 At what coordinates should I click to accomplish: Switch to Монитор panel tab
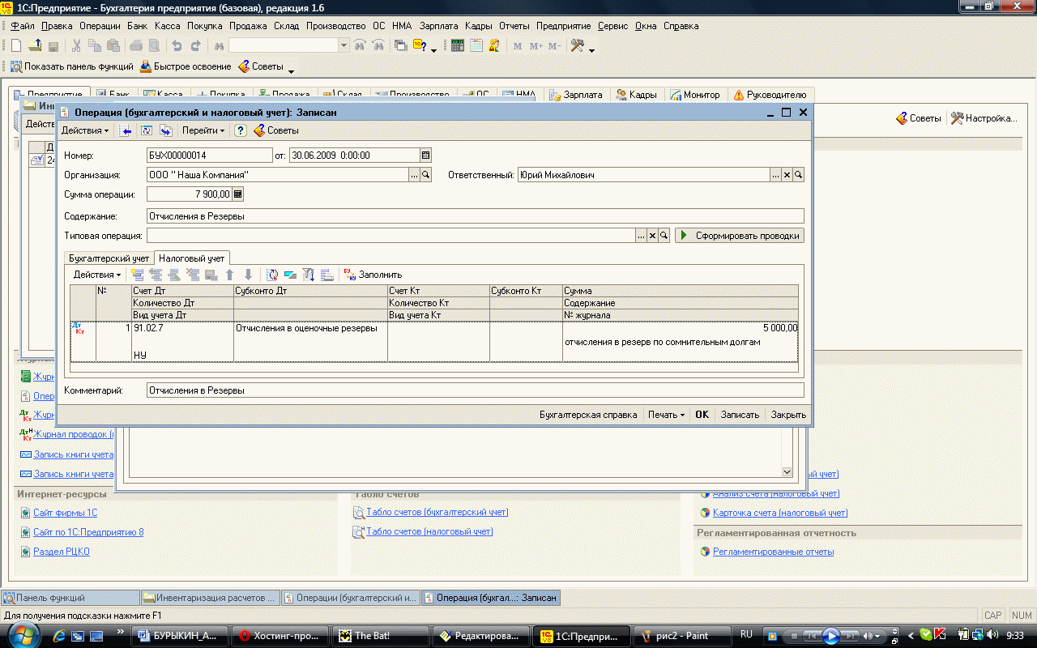pyautogui.click(x=695, y=95)
